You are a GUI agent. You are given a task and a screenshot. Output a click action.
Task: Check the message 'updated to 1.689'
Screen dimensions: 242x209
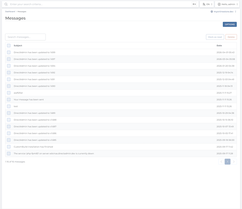pyautogui.click(x=9, y=113)
